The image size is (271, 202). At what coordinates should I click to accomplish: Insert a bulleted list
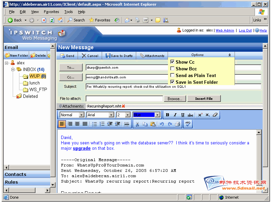95,124
